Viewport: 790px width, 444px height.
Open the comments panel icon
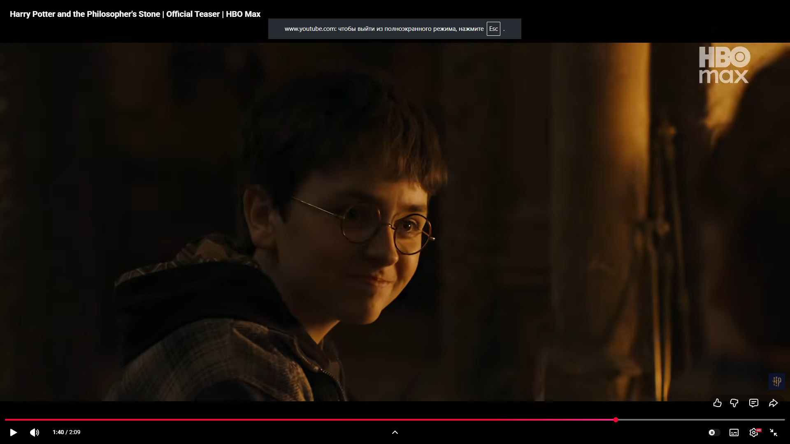[x=753, y=403]
